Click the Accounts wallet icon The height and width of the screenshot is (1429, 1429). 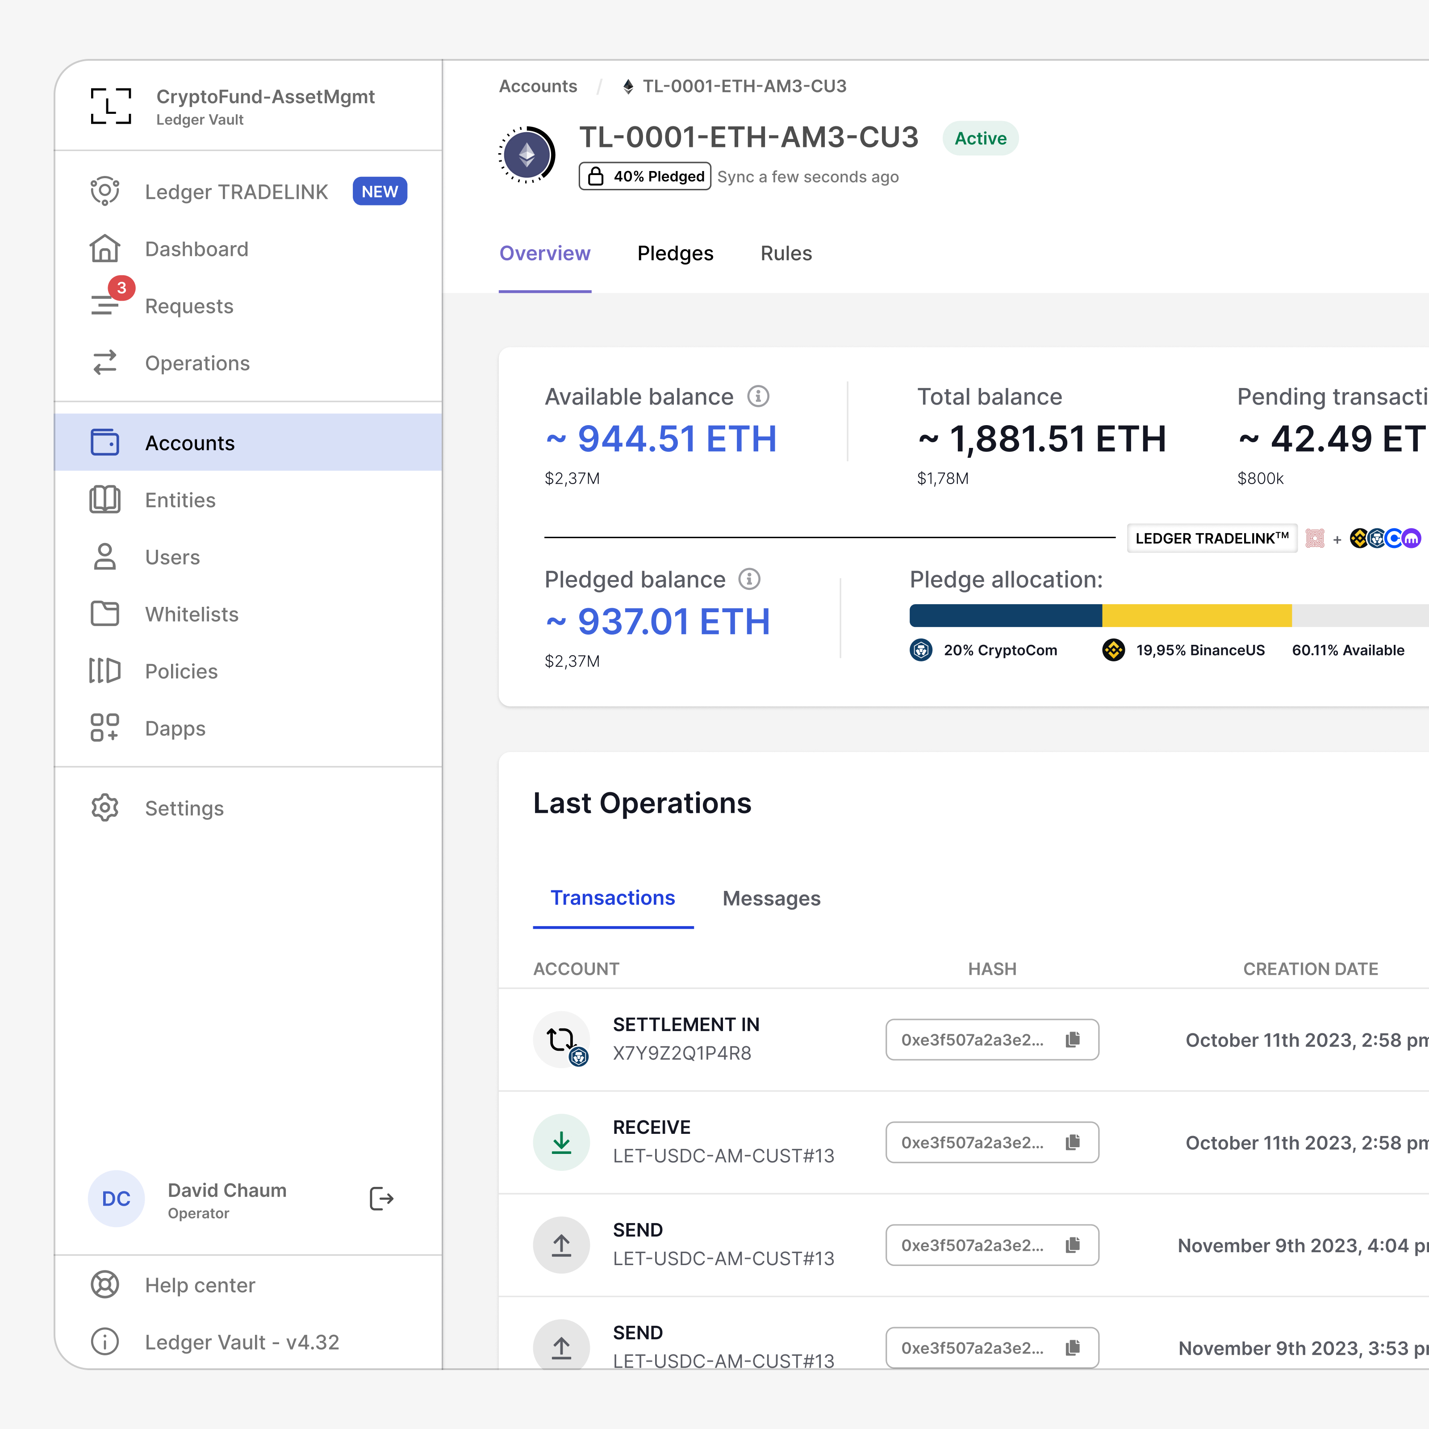[105, 442]
